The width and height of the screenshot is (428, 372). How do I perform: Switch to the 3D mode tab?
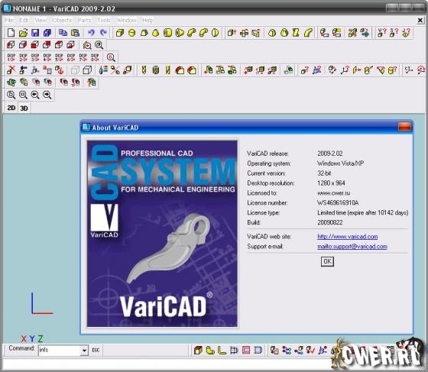24,108
